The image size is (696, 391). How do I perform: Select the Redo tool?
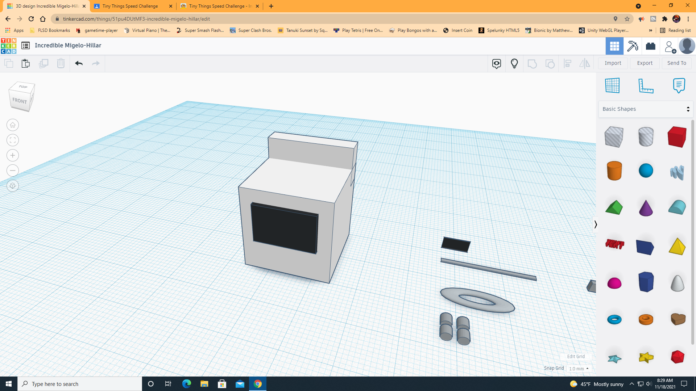click(95, 63)
